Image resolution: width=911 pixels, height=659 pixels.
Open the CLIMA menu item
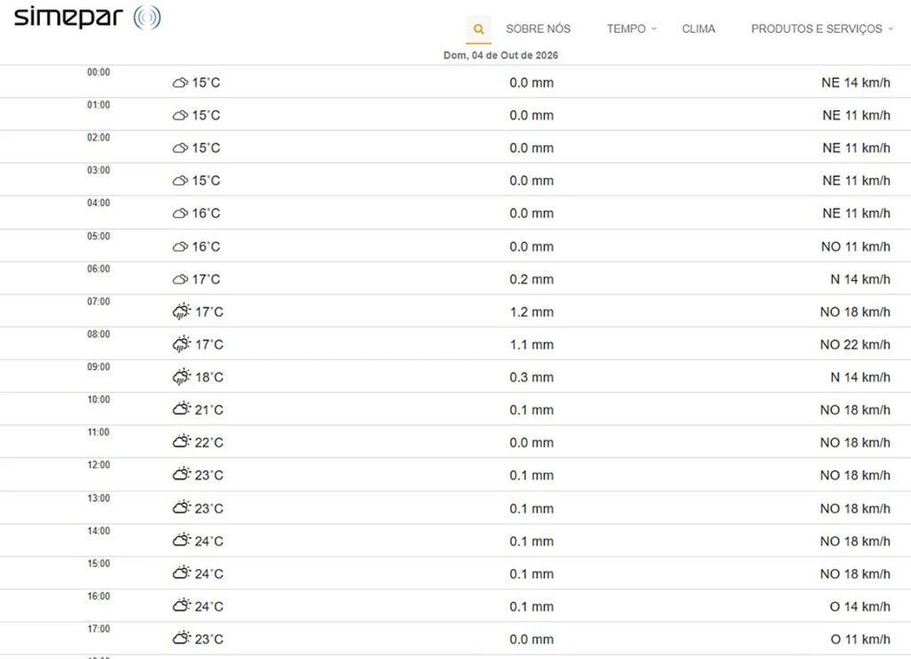point(698,28)
